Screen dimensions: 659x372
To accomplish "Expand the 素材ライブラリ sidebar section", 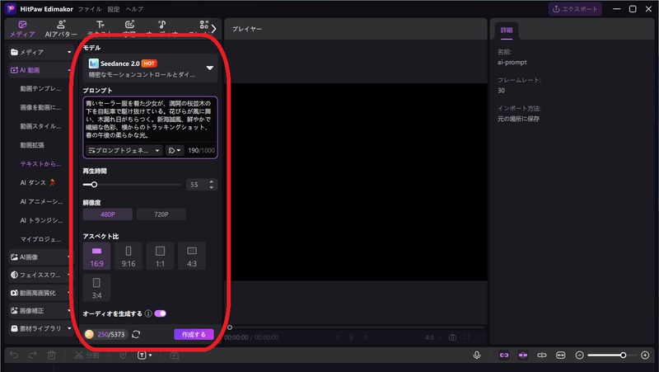I will click(x=40, y=328).
